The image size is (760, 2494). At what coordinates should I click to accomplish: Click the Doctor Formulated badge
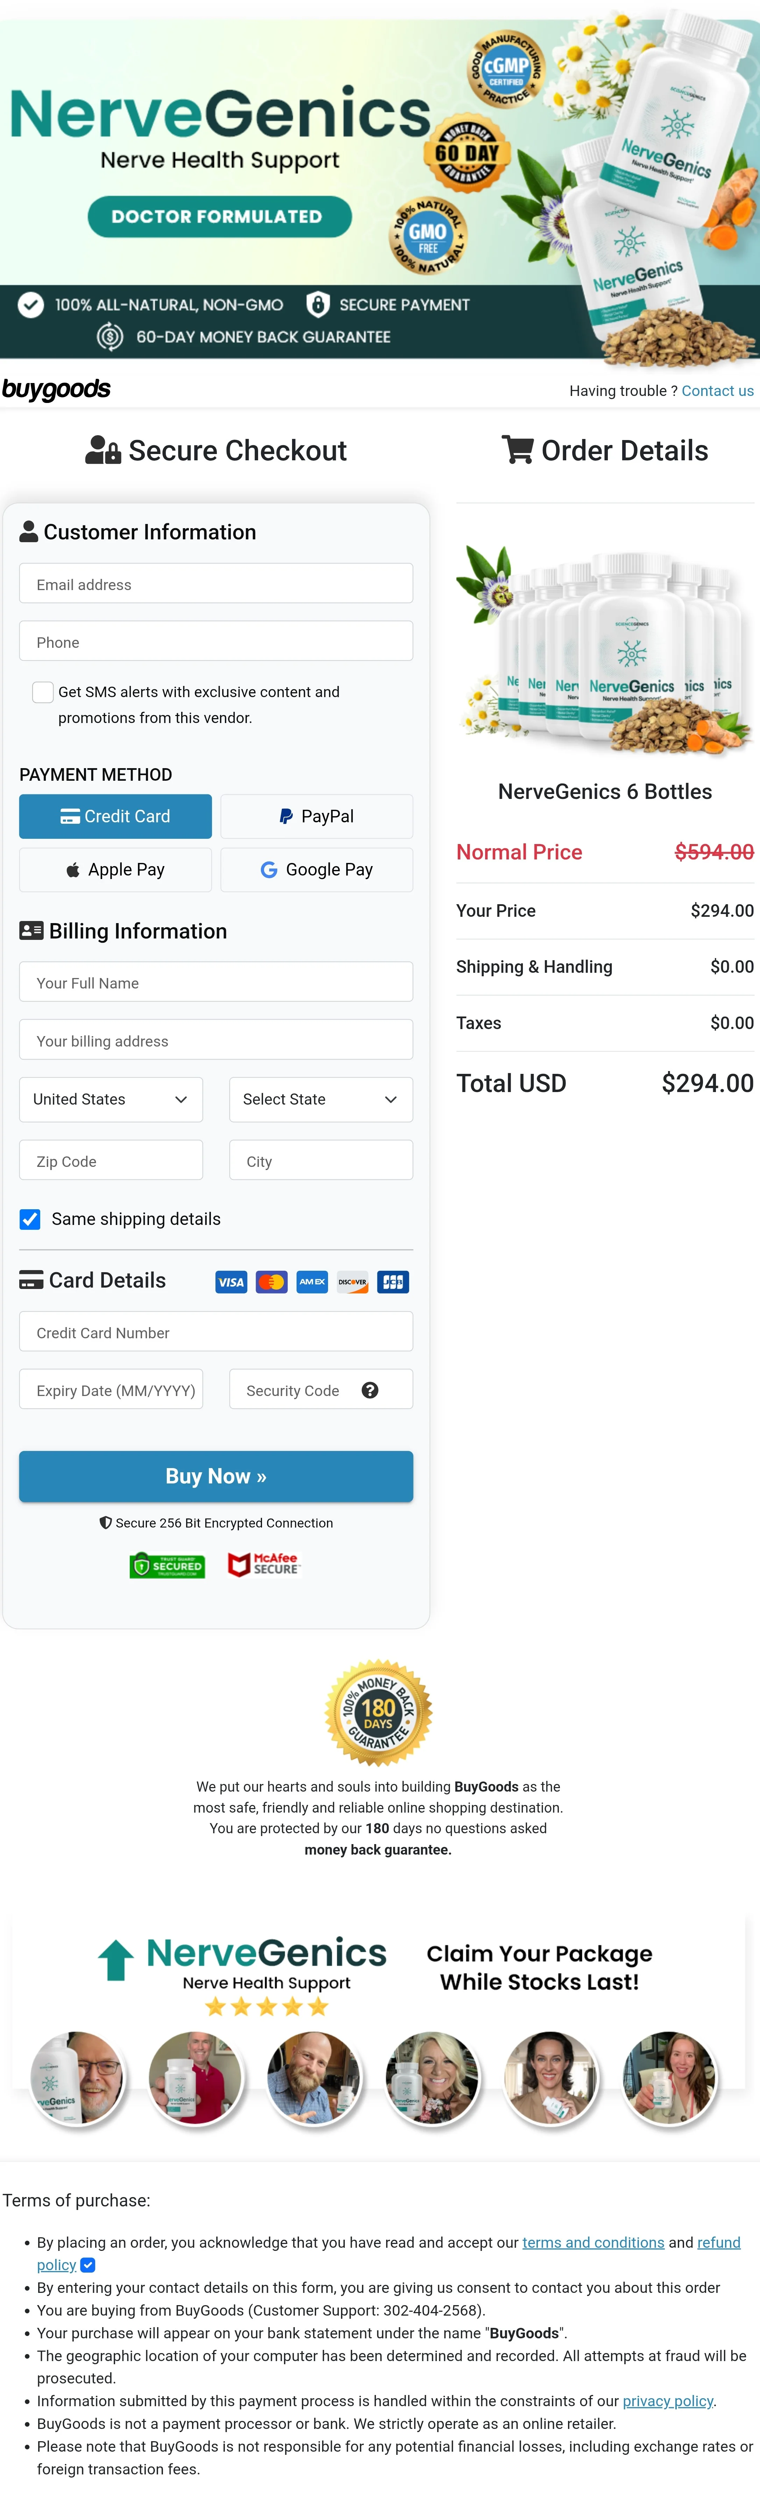coord(219,217)
